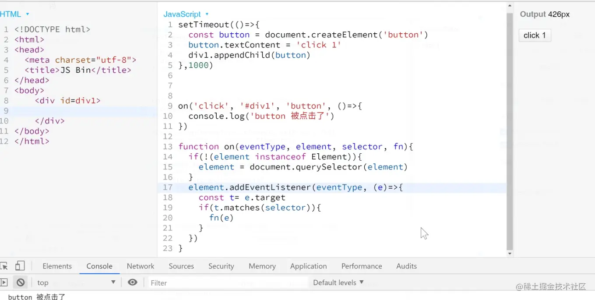Clear the console with the ban icon
The image size is (595, 300).
[21, 282]
